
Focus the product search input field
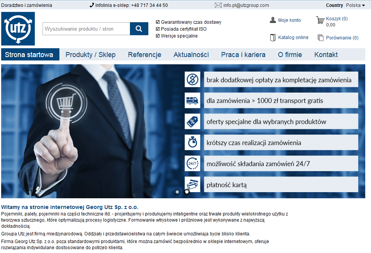click(86, 29)
